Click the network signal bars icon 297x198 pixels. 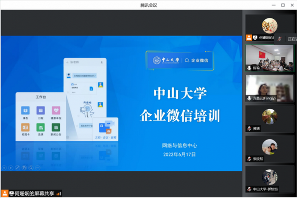[x=59, y=193]
